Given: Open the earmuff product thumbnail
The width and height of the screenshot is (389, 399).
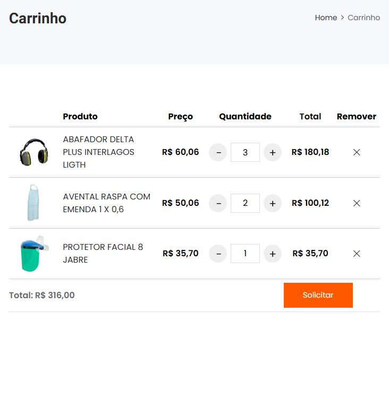Looking at the screenshot, I should coord(33,152).
